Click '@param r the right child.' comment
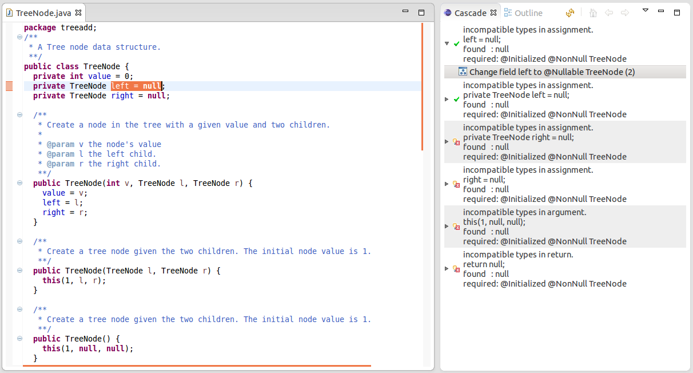693x373 pixels. coord(104,164)
